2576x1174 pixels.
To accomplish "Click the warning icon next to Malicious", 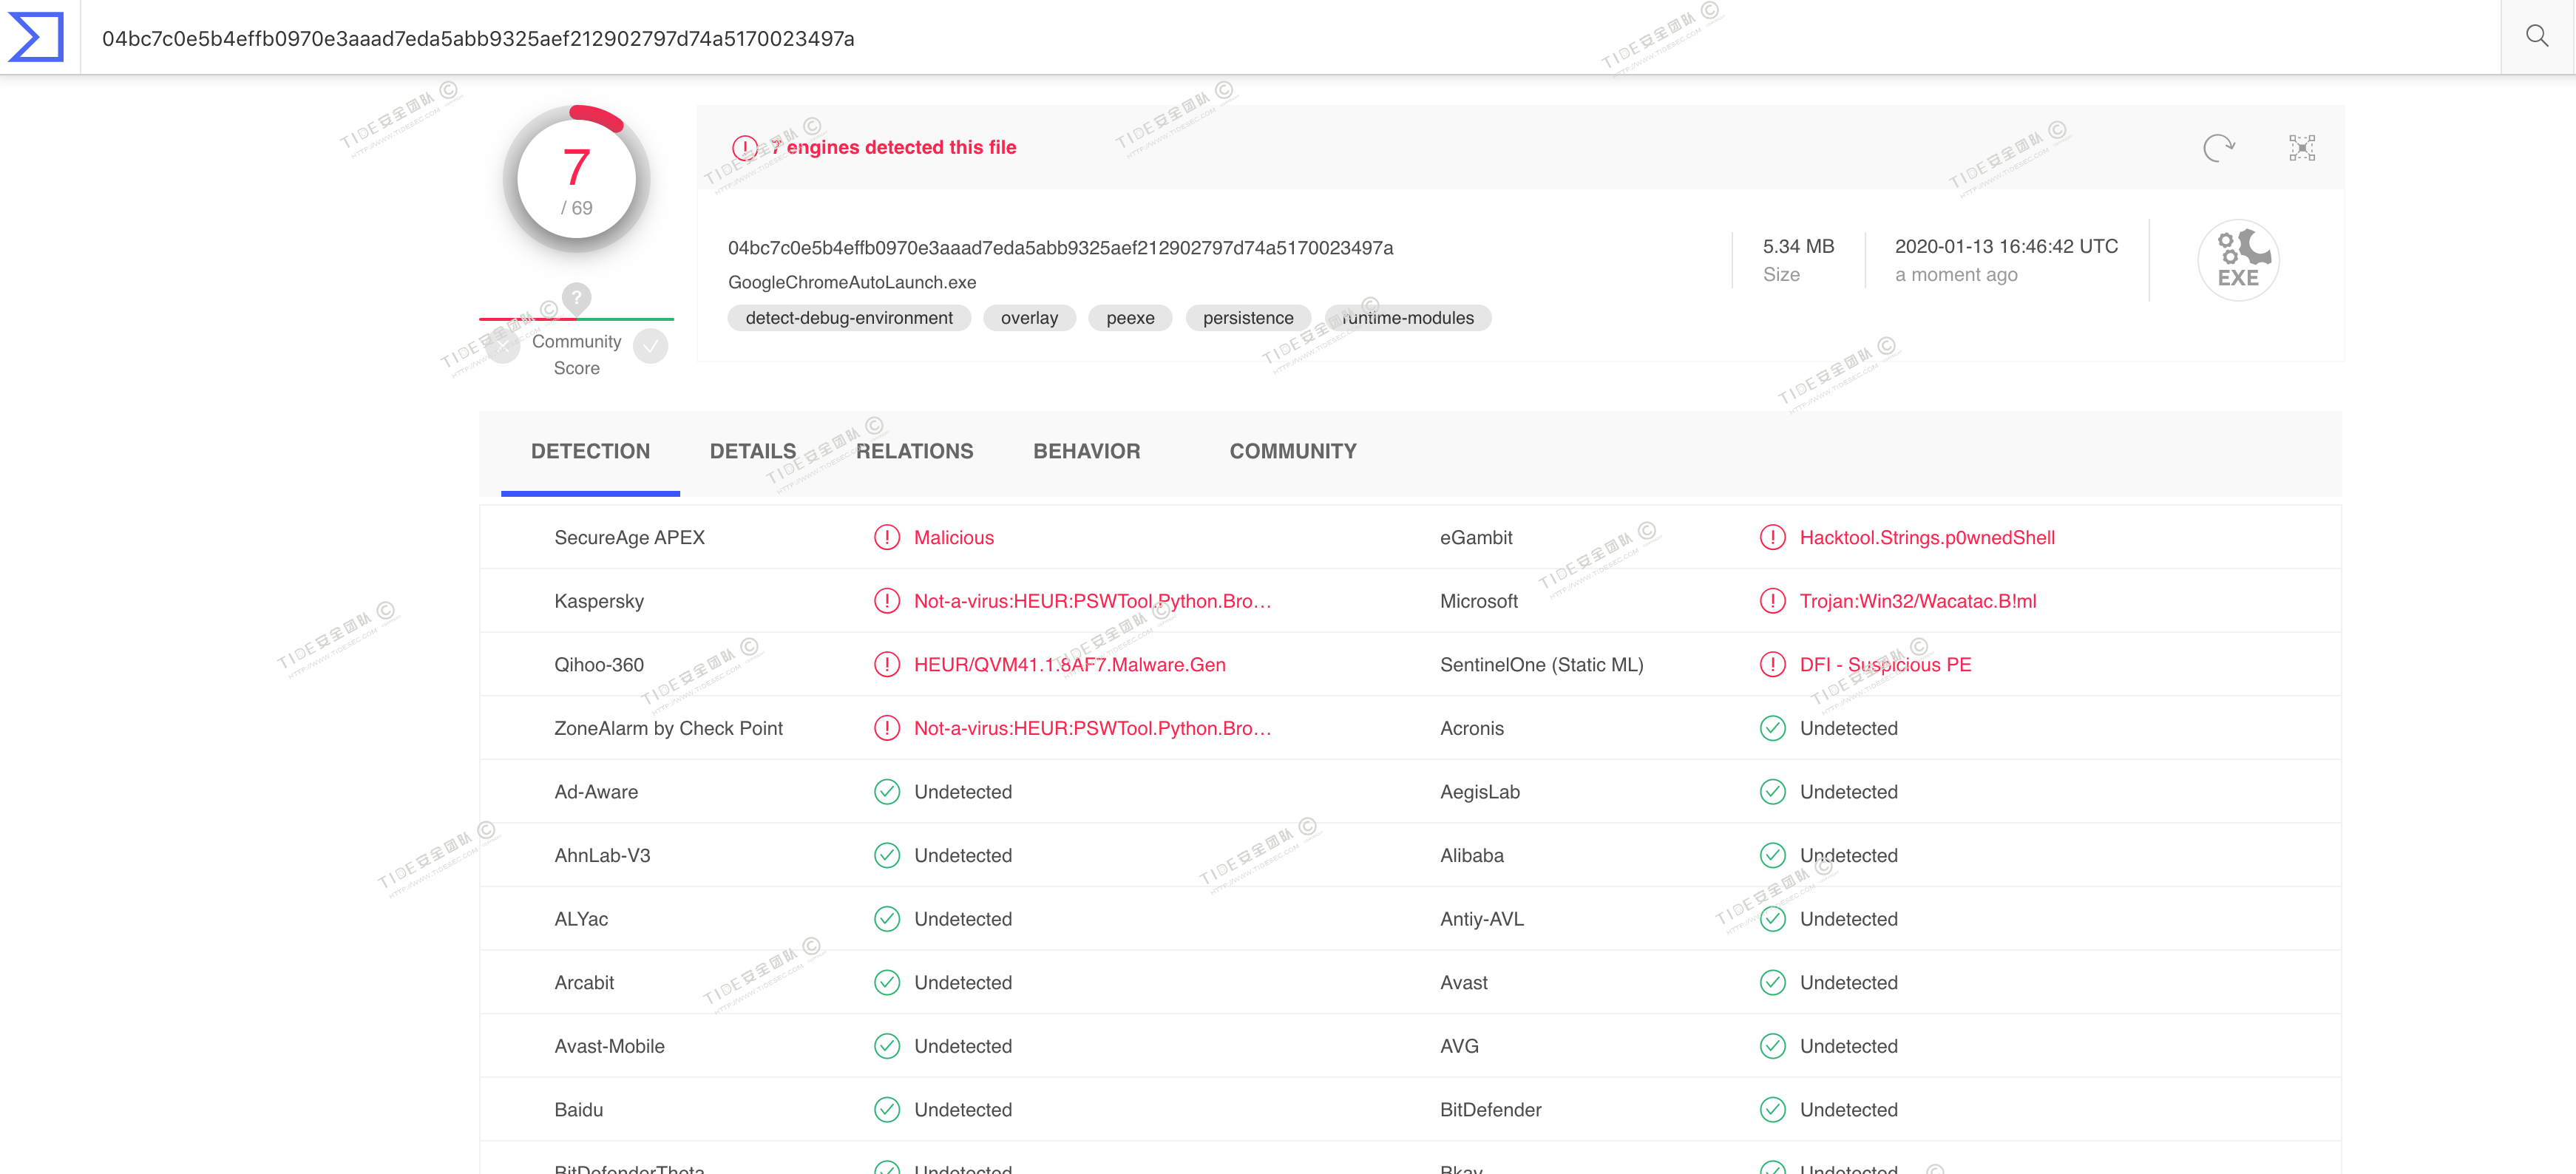I will pos(886,537).
